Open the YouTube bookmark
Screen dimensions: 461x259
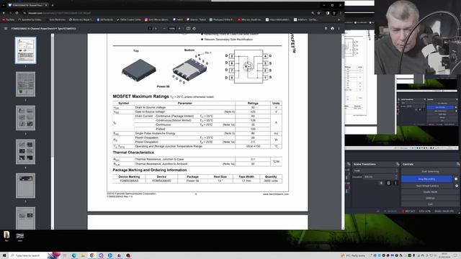pyautogui.click(x=8, y=19)
